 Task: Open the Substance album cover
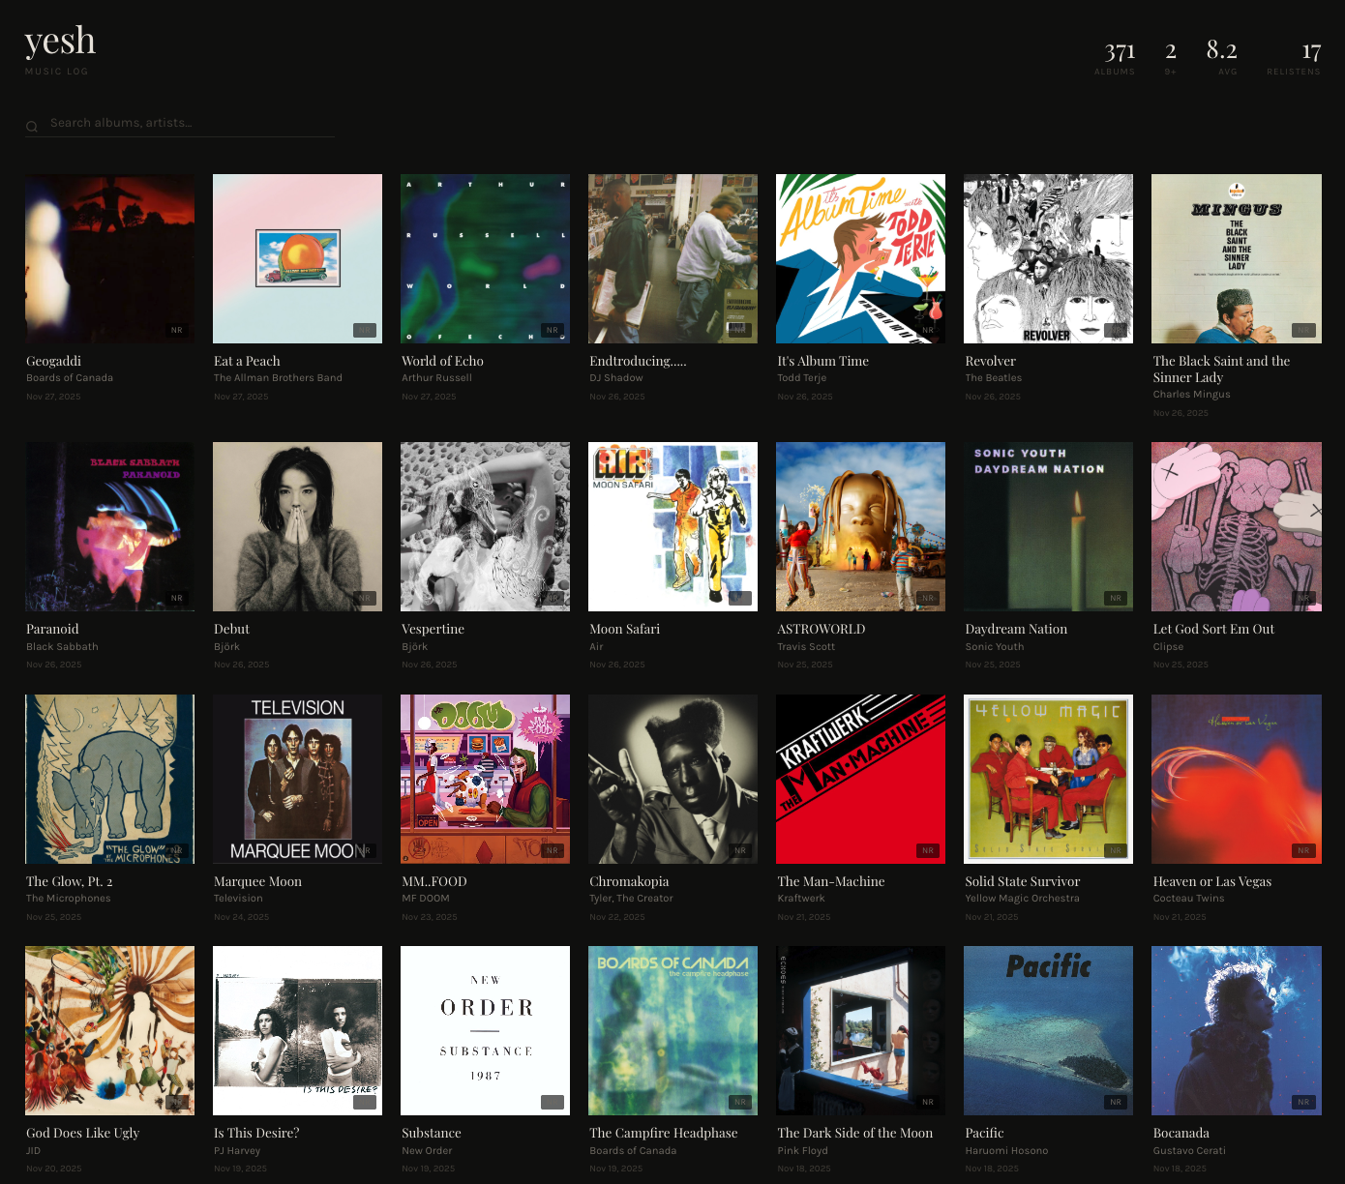[485, 1030]
